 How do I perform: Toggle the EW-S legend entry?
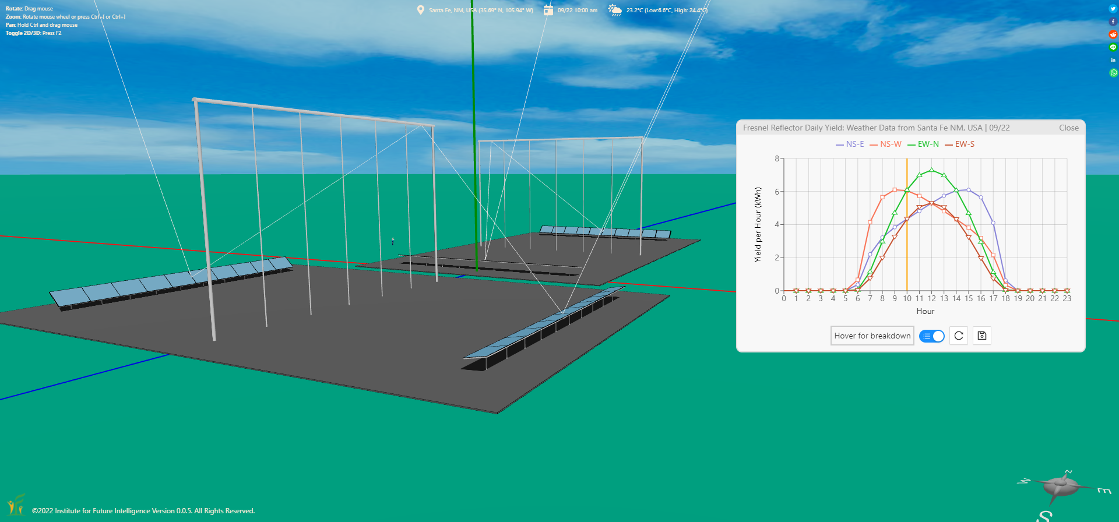point(960,144)
